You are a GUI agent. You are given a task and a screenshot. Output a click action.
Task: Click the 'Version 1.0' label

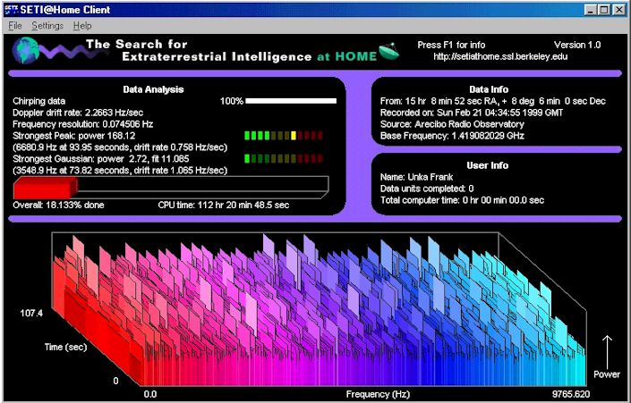577,45
